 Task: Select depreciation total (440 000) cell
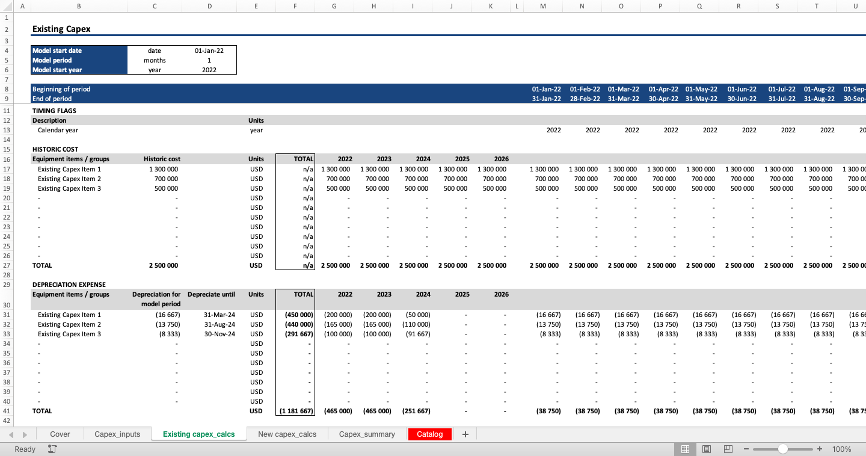295,324
